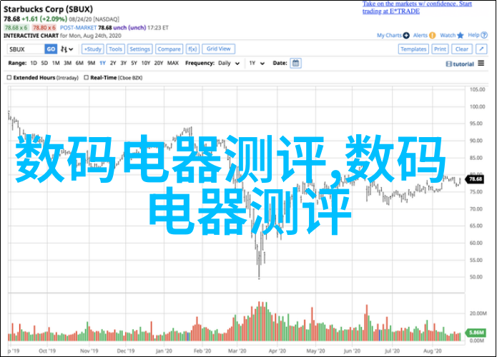Click the Help question mark icon
This screenshot has height=357, width=497.
484,35
